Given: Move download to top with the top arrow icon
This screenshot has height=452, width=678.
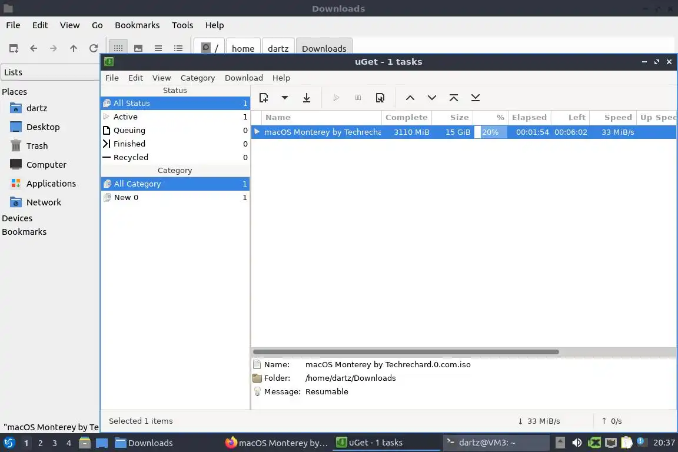Looking at the screenshot, I should point(454,98).
